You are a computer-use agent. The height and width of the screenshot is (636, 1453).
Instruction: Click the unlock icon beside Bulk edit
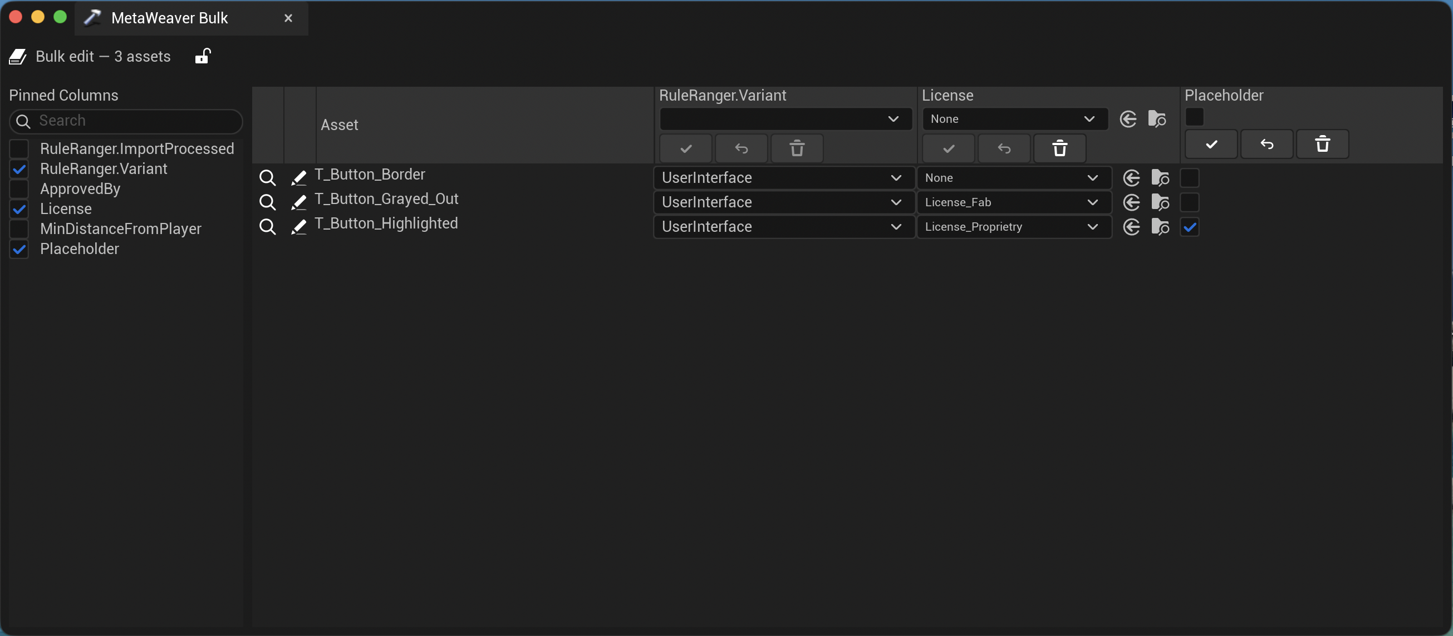(x=203, y=56)
